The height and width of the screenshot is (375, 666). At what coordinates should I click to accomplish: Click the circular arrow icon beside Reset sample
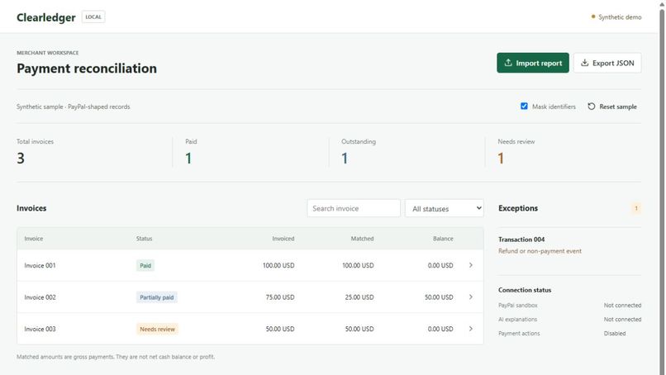(x=592, y=107)
